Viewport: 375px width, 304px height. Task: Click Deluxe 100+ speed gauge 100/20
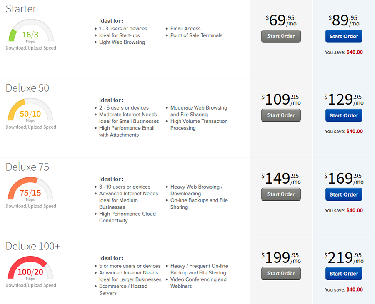click(x=30, y=269)
